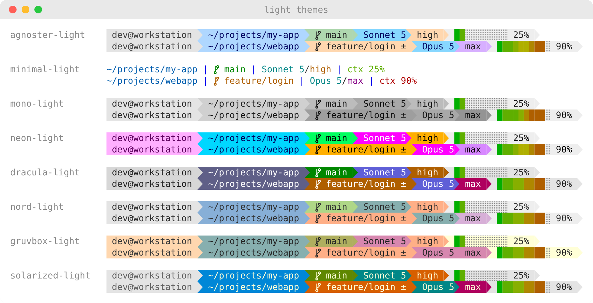This screenshot has width=593, height=303.
Task: Click the 25% context bar in agnoster-light
Action: click(x=481, y=35)
